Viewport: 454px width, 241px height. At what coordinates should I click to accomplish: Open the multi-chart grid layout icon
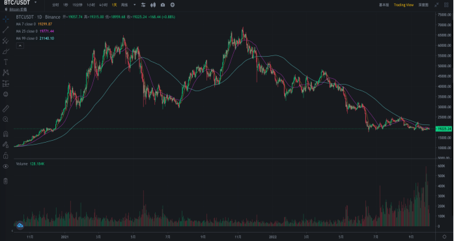point(446,5)
